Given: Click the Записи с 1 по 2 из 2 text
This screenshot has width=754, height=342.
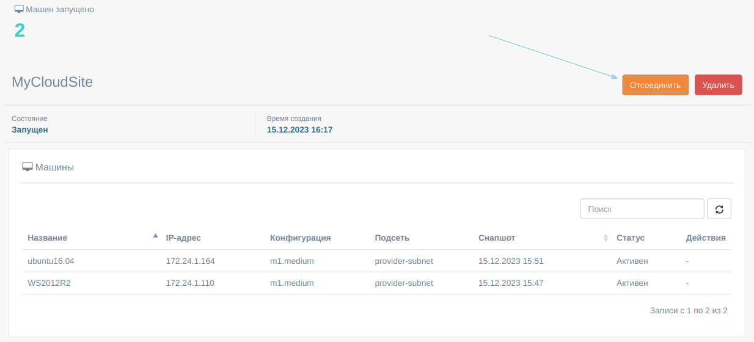Looking at the screenshot, I should pos(689,310).
